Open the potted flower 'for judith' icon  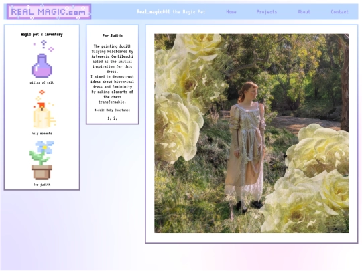[42, 160]
